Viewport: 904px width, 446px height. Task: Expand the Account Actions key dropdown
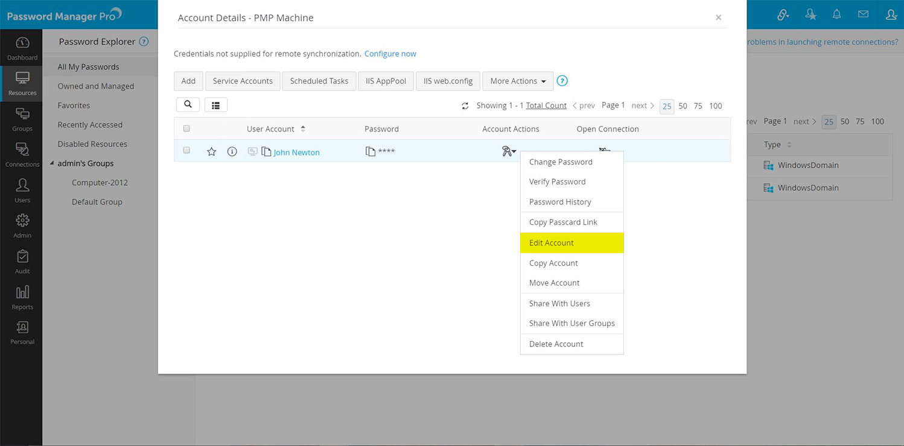(509, 151)
